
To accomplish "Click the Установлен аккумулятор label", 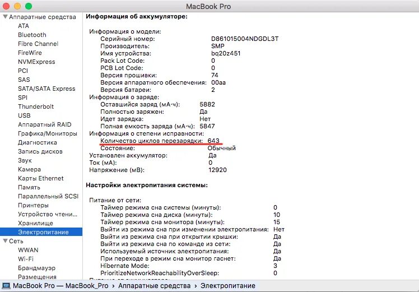I will tap(128, 155).
